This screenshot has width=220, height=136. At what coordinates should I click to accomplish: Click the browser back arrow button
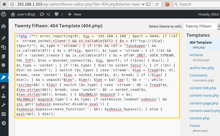tap(4, 4)
